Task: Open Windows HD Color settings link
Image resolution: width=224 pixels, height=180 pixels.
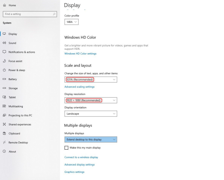Action: tap(80, 54)
